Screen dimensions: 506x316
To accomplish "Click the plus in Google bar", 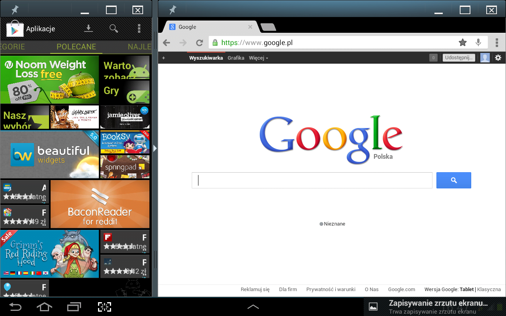I will [x=164, y=58].
